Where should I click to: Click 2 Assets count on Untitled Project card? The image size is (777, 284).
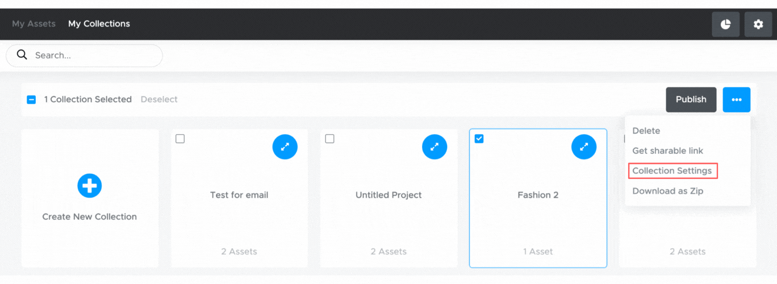pyautogui.click(x=389, y=251)
